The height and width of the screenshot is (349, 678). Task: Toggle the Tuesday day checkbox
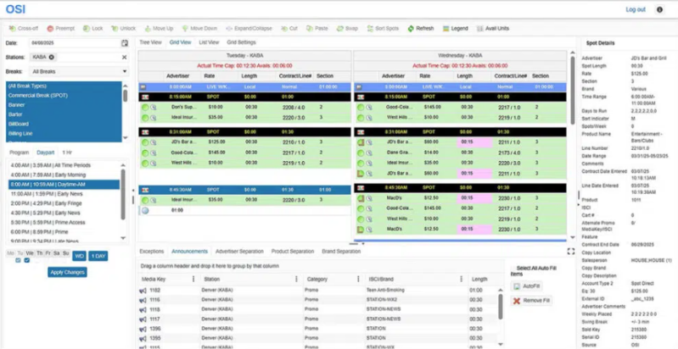coord(20,261)
